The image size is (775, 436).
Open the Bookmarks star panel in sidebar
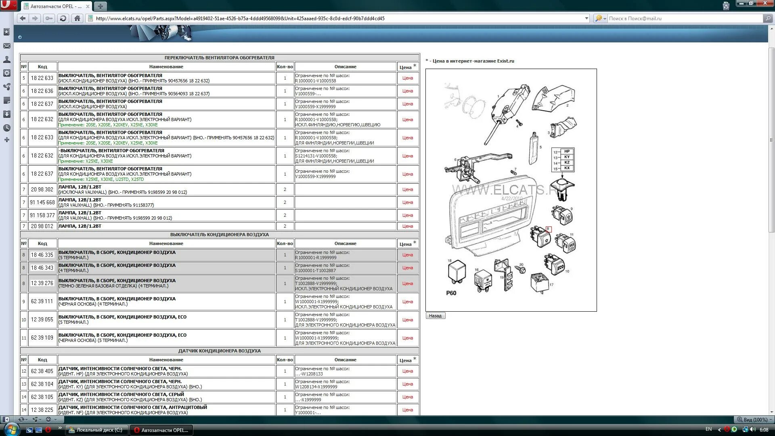[x=6, y=32]
